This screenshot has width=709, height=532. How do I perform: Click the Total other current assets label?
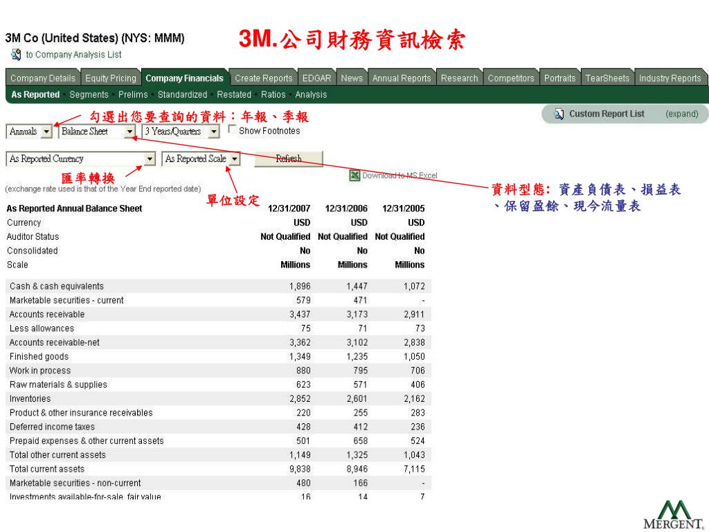coord(57,454)
